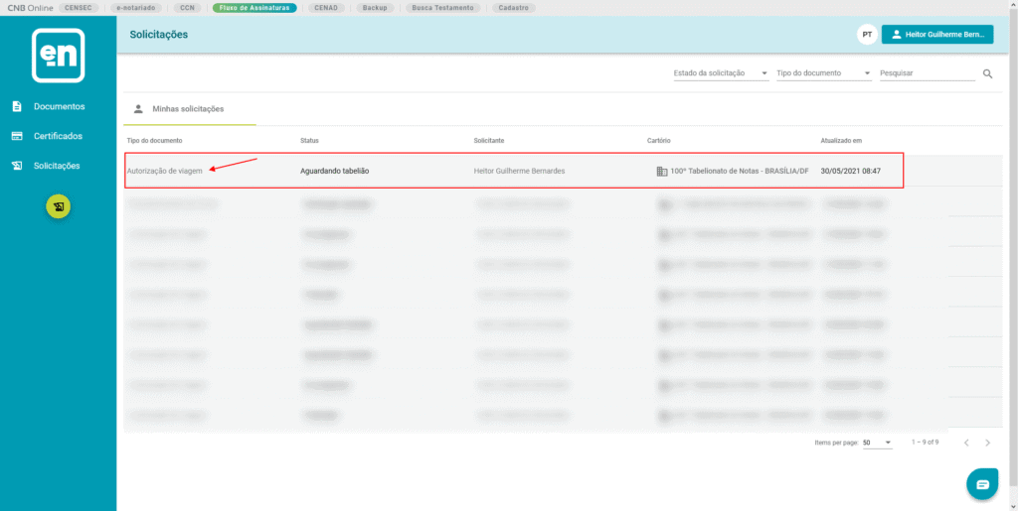Open the Busca Testamento top tab
Image resolution: width=1018 pixels, height=511 pixels.
tap(444, 7)
